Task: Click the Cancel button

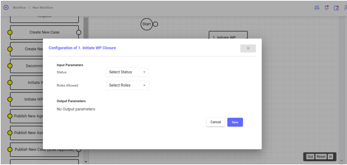Action: coord(216,122)
